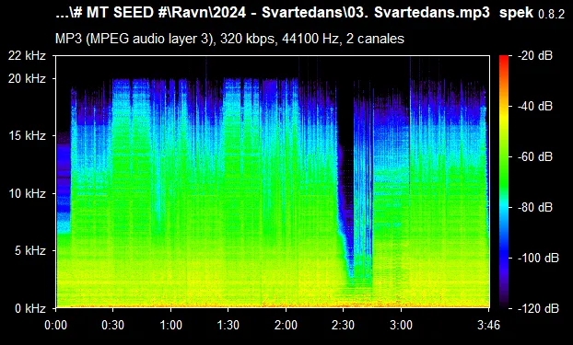Click the -20 dB legend label
This screenshot has width=573, height=345.
(x=535, y=56)
